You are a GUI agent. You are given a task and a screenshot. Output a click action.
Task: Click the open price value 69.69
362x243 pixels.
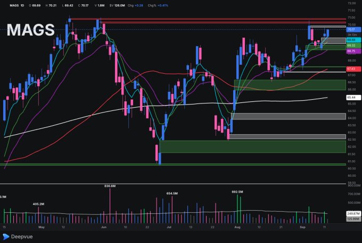(x=36, y=5)
